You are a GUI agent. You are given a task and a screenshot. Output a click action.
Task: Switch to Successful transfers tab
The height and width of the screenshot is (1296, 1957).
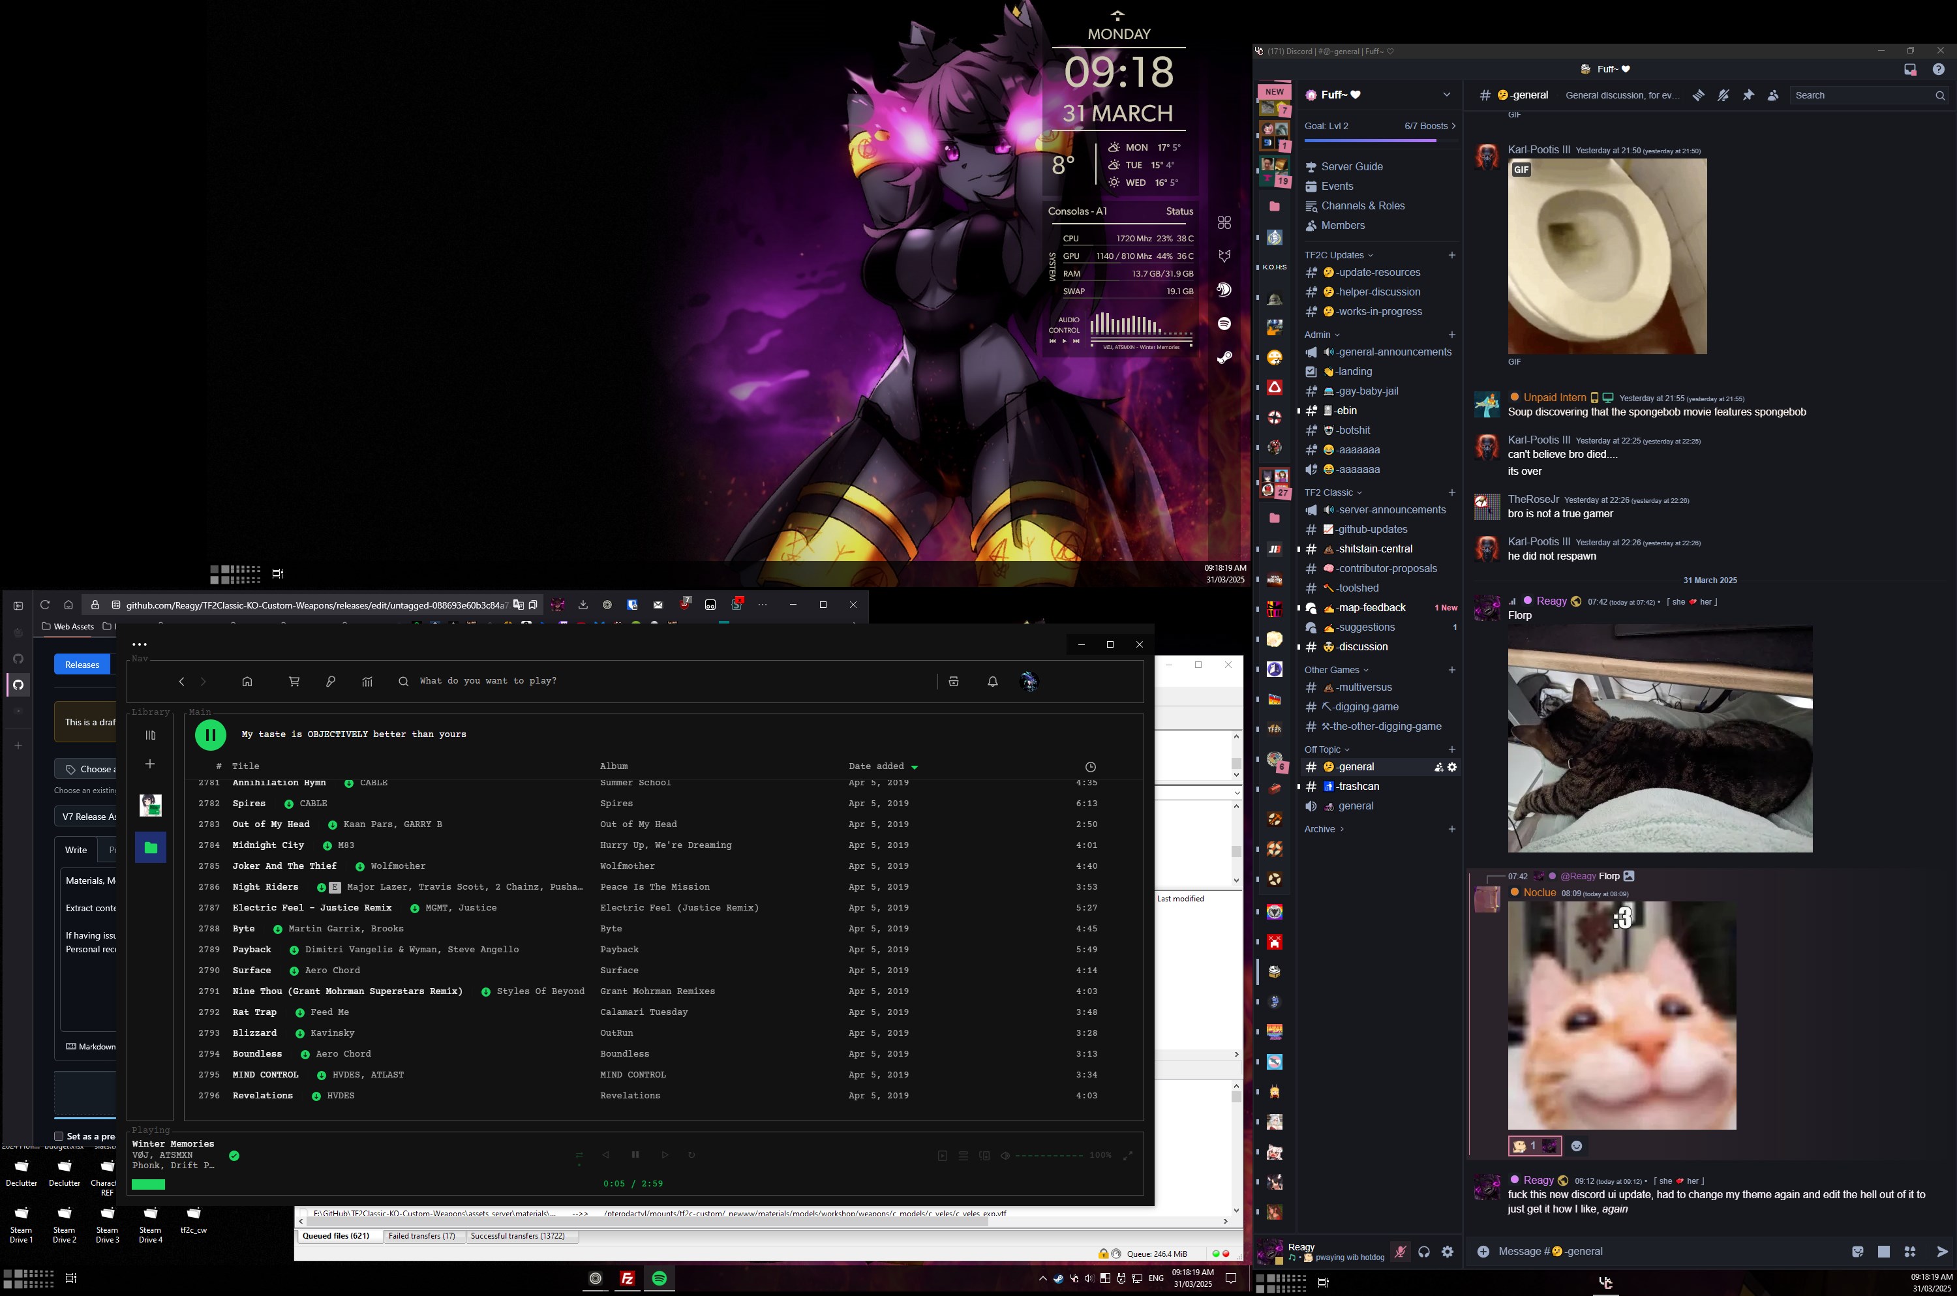pyautogui.click(x=517, y=1237)
